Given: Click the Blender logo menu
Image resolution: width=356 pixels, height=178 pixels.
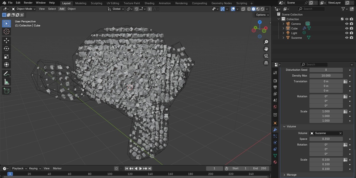Looking at the screenshot, I should (4, 3).
